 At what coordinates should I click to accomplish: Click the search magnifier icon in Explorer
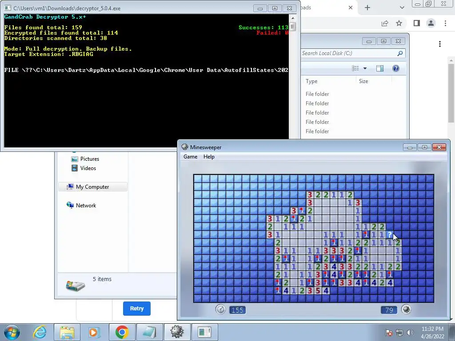pos(400,53)
